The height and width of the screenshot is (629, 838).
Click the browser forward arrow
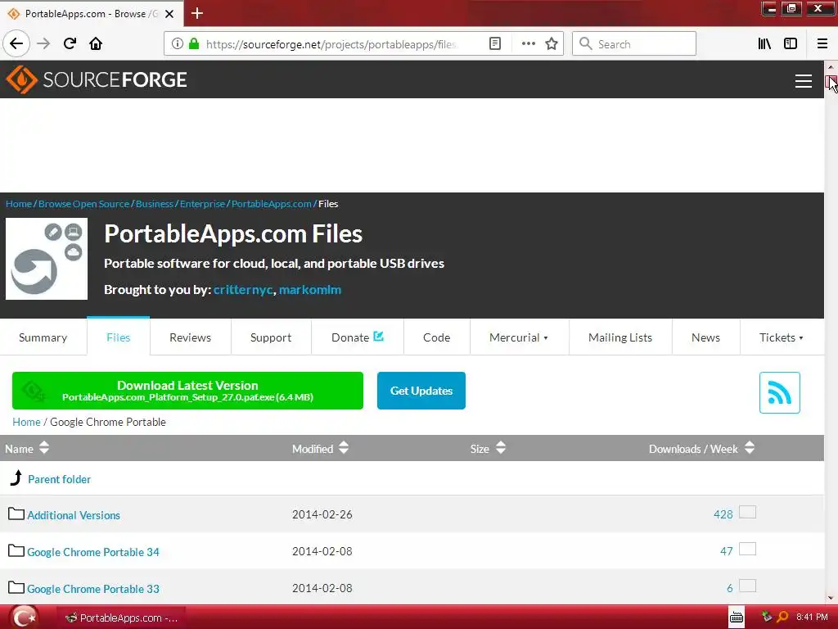tap(43, 43)
